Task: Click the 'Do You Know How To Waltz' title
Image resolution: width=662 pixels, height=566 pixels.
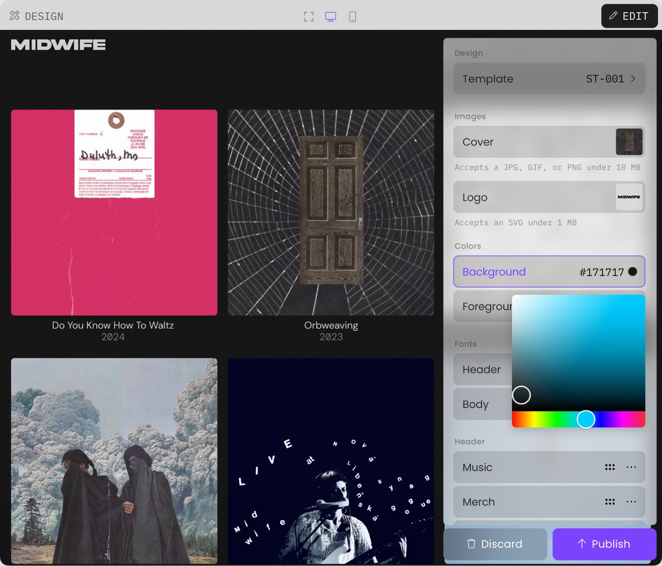Action: pyautogui.click(x=113, y=325)
